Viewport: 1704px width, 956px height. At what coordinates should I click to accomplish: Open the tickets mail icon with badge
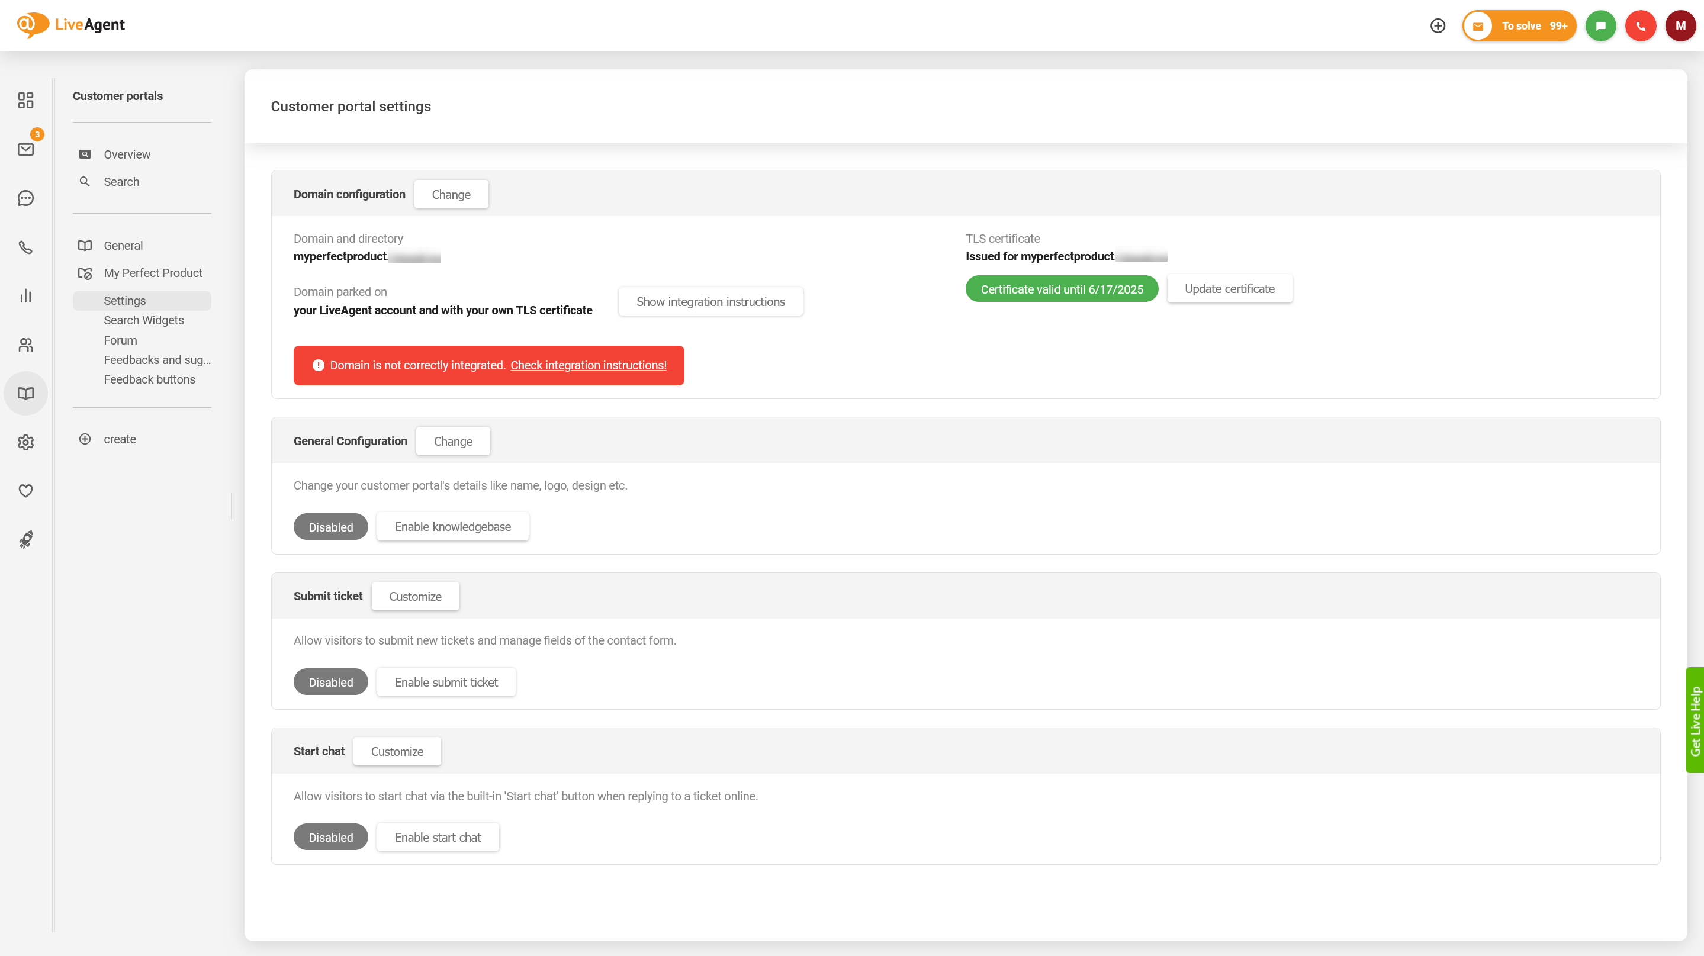coord(25,149)
